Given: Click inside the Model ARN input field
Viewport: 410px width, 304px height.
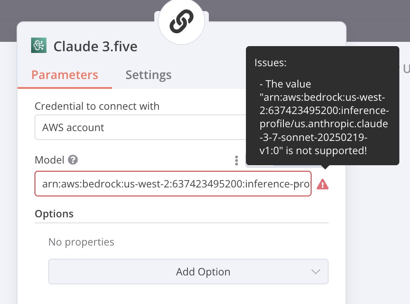Looking at the screenshot, I should (173, 184).
